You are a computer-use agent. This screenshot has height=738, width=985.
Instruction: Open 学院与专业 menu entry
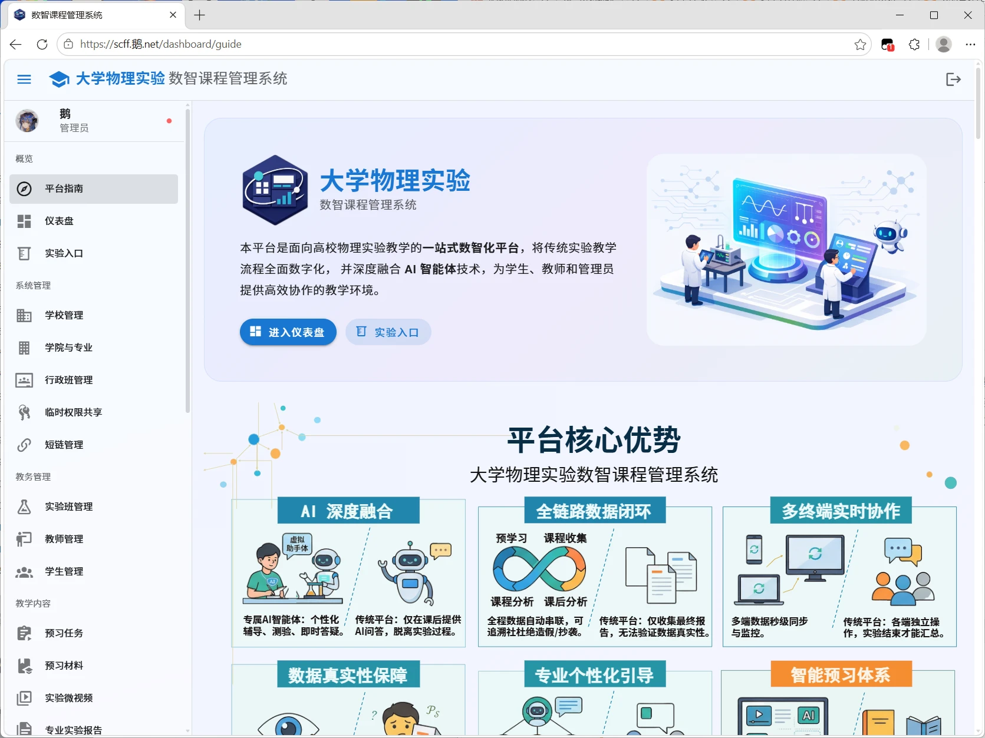click(94, 348)
